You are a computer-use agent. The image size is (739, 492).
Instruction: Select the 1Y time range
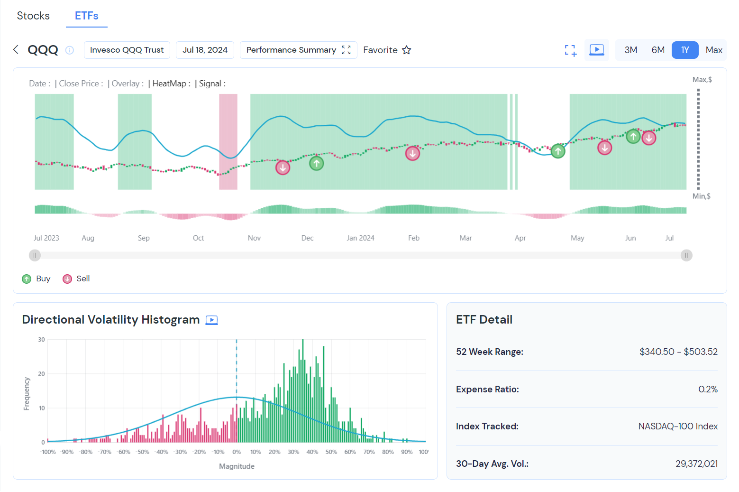685,50
